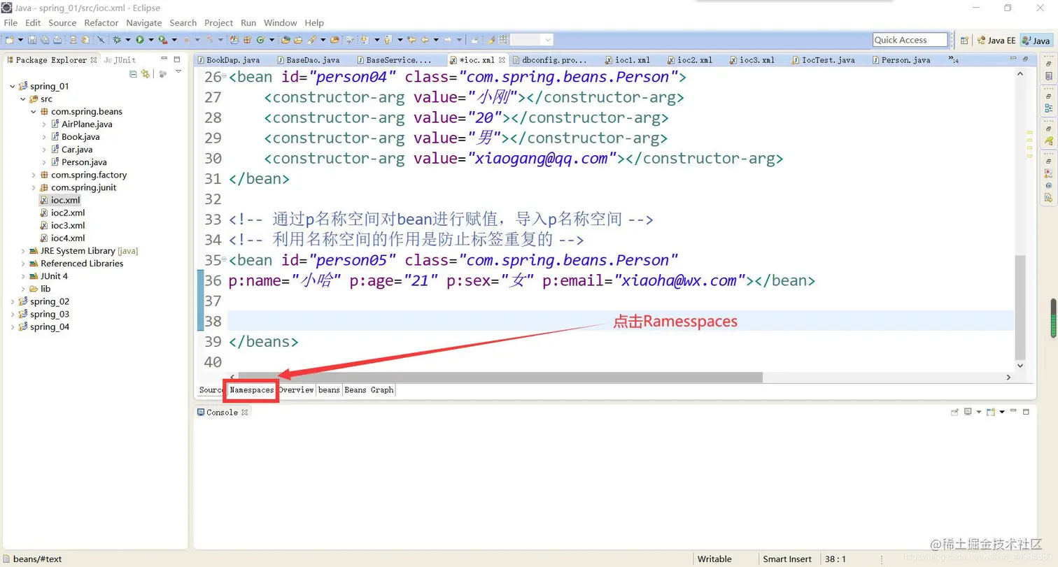Collapse all in Package Explorer
Screen dimensions: 1058x567
[133, 73]
